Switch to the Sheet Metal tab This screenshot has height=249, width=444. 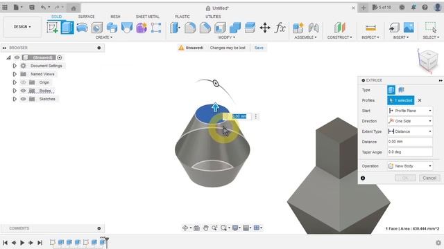point(148,17)
